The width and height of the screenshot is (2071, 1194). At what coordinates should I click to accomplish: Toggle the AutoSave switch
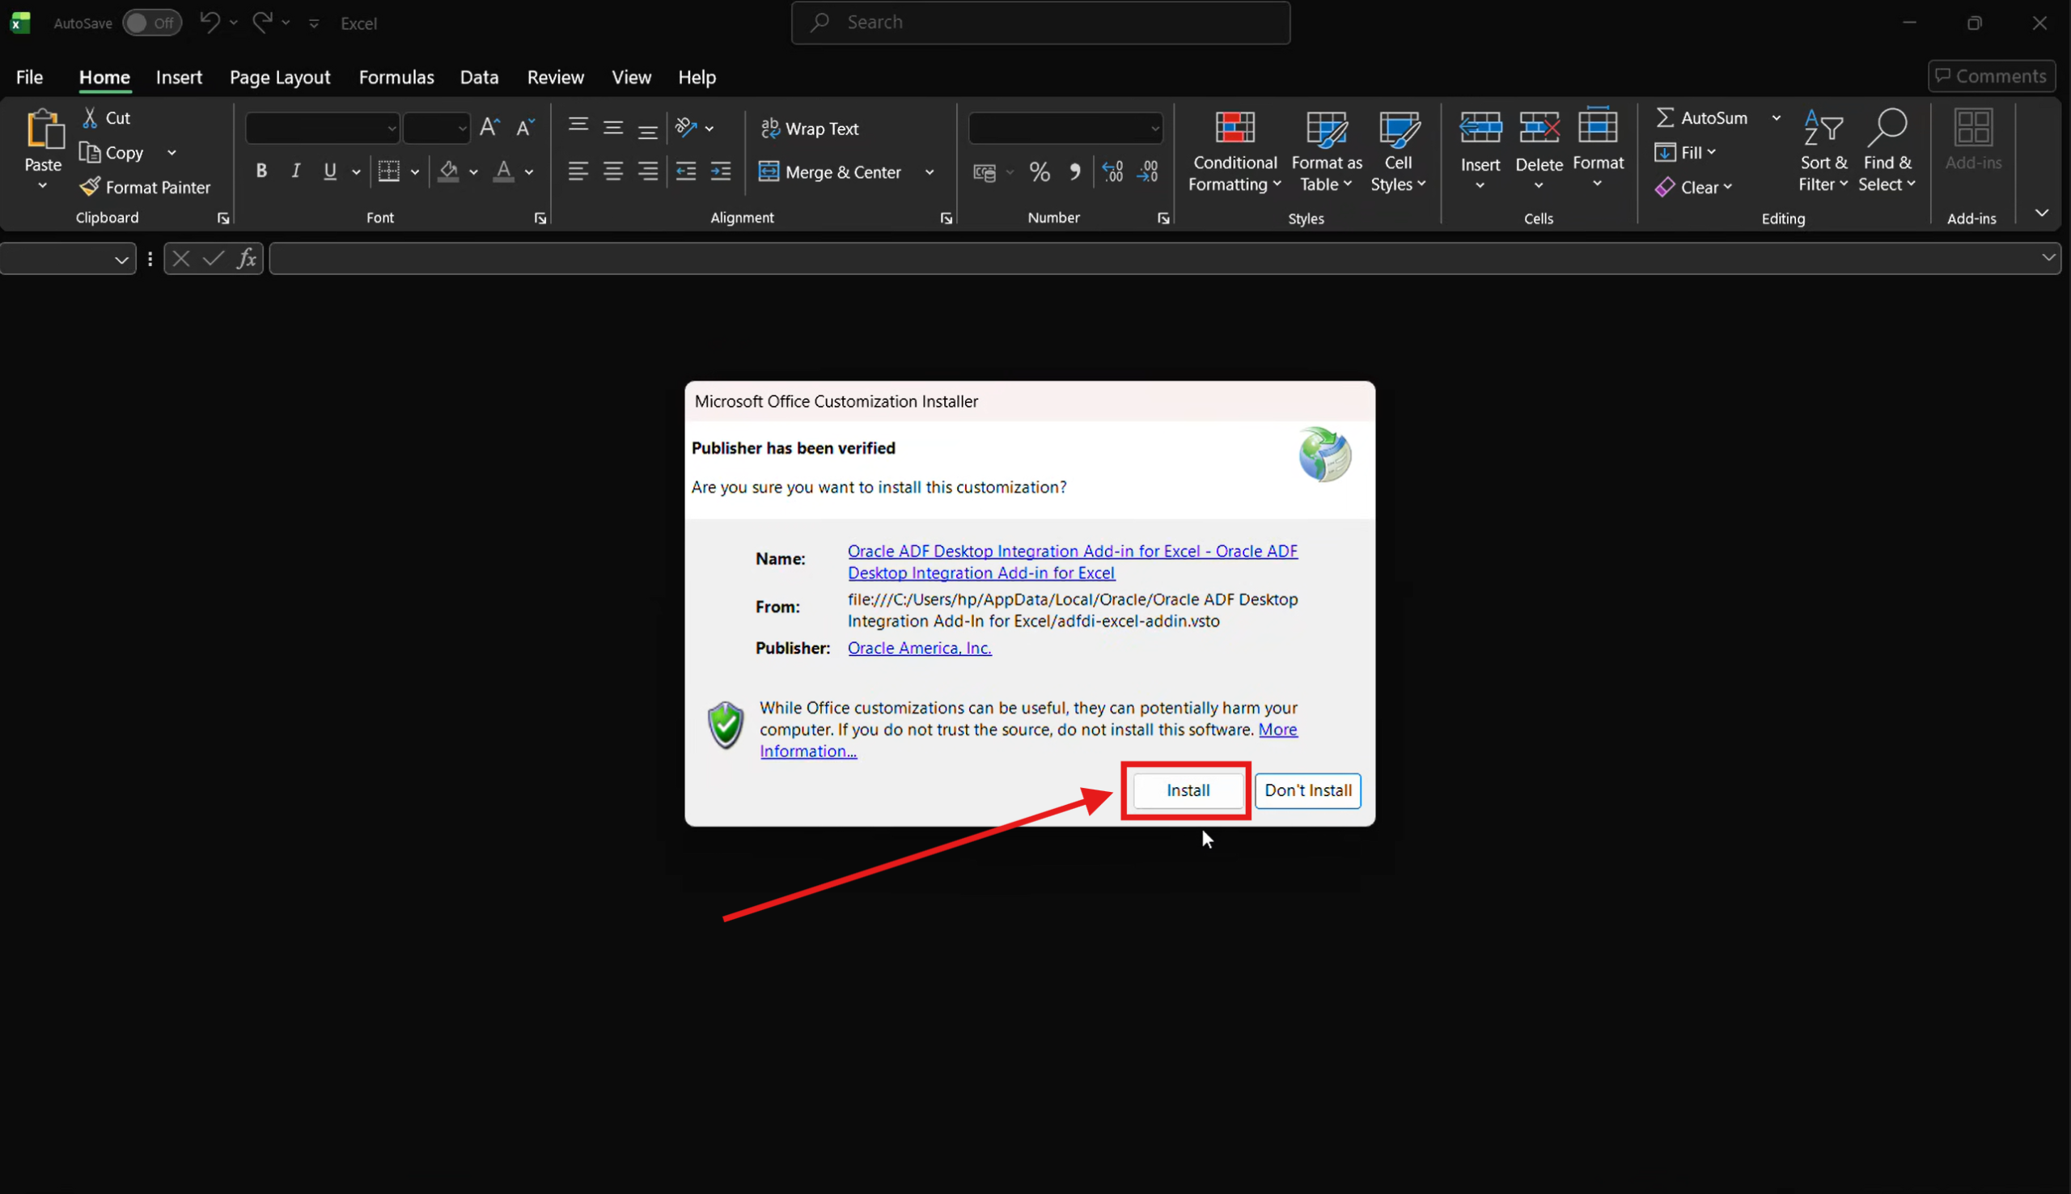pyautogui.click(x=153, y=23)
